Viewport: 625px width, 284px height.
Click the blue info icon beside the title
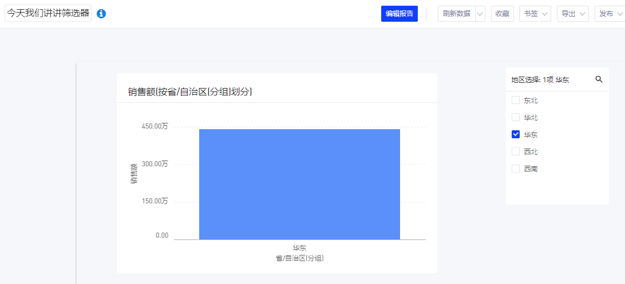[101, 14]
